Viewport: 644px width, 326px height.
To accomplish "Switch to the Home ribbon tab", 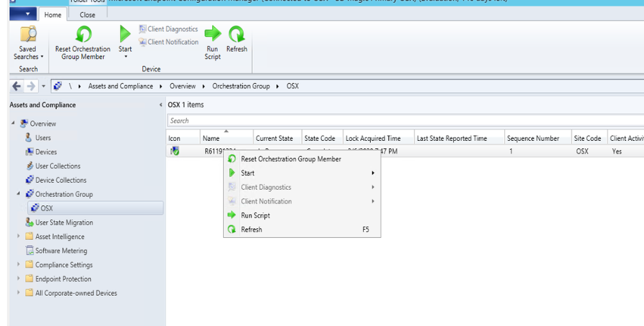I will [53, 15].
